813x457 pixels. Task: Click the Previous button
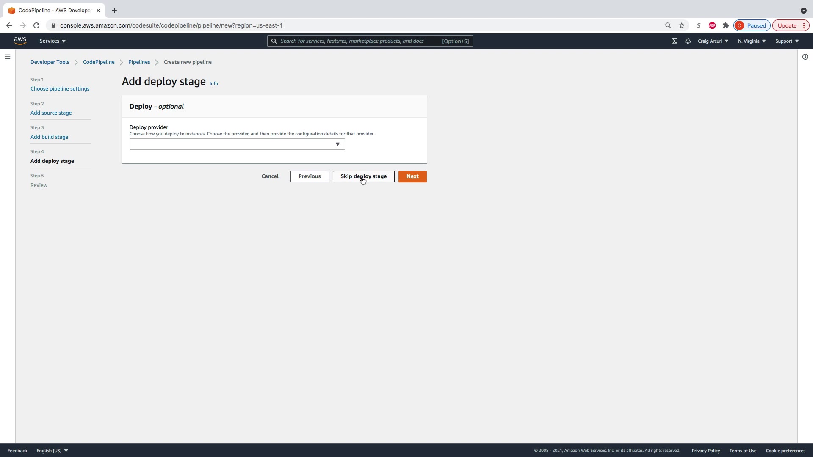309,176
